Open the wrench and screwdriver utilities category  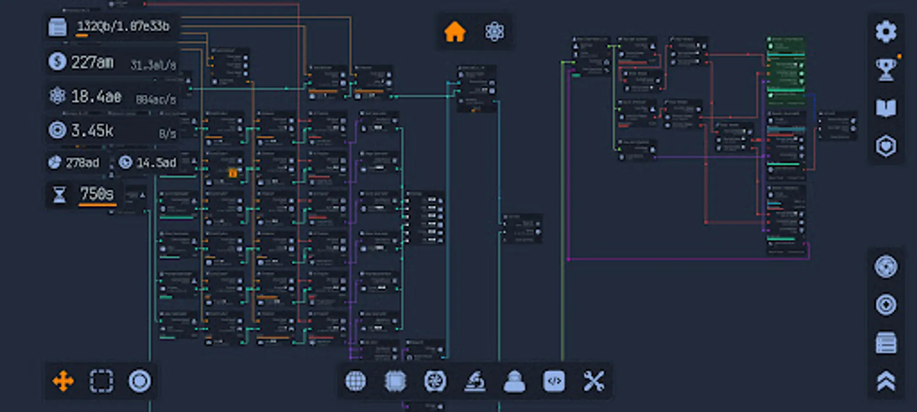pos(593,381)
